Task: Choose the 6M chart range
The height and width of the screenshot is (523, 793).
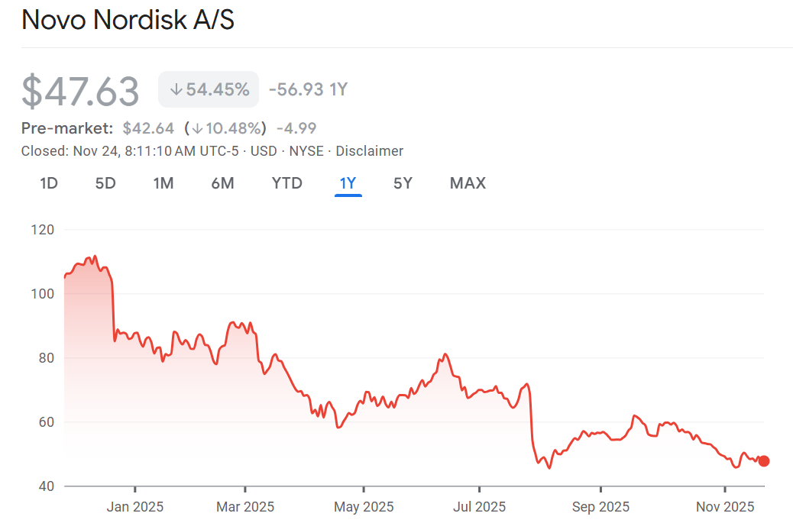Action: (222, 183)
